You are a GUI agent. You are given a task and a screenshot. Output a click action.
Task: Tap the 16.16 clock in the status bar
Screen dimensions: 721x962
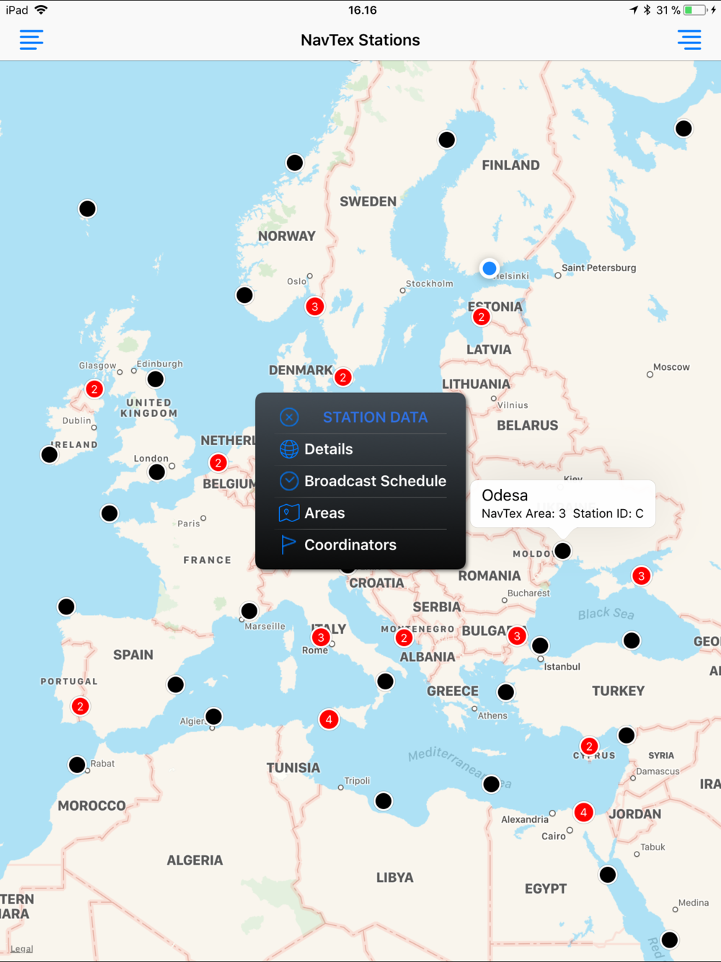[363, 10]
